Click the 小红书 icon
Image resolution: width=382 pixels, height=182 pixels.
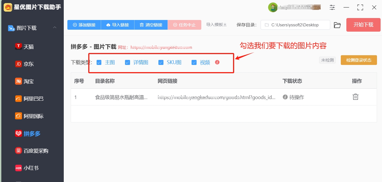coord(18,168)
